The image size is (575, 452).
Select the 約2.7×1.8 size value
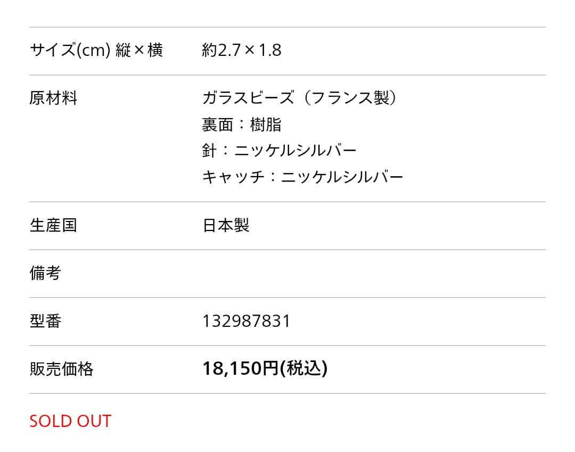[242, 51]
